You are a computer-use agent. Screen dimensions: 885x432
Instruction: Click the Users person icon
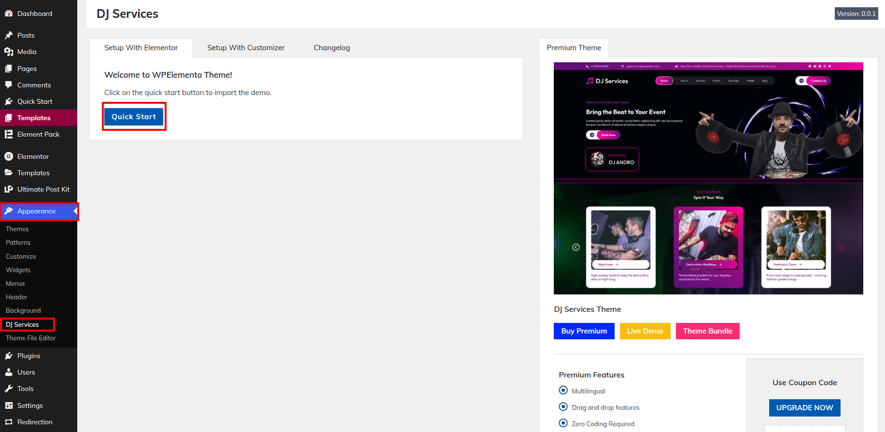click(9, 372)
